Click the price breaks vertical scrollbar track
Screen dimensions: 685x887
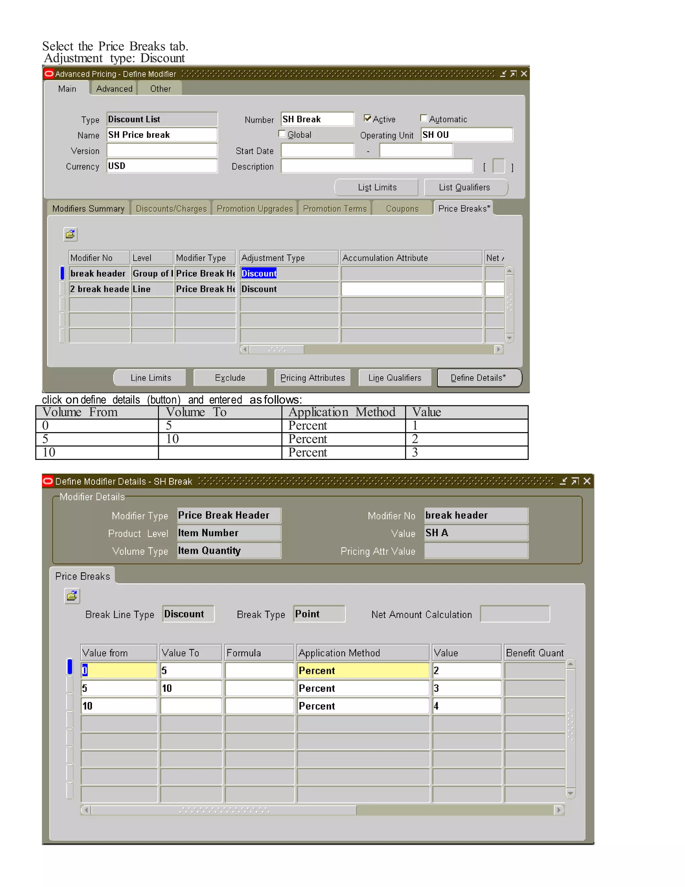click(x=570, y=729)
